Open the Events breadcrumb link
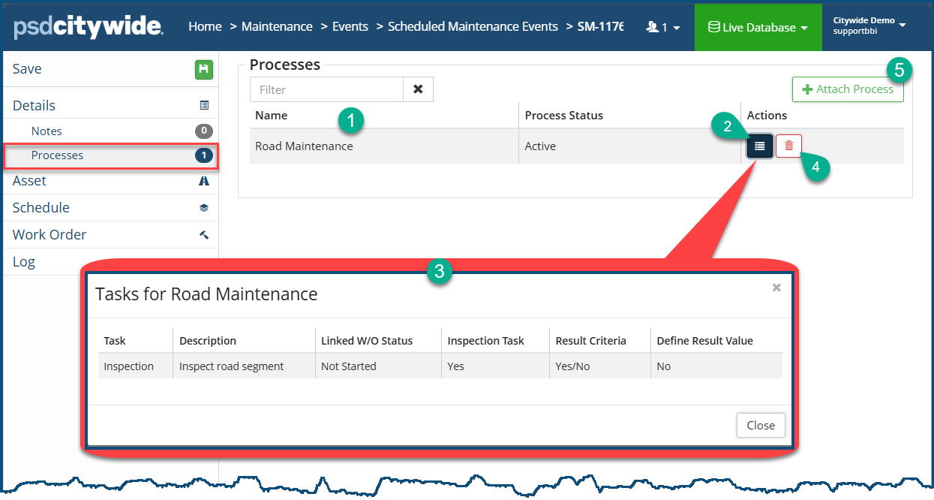This screenshot has height=500, width=934. [350, 26]
